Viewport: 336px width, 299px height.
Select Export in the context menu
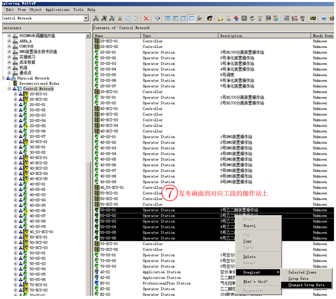[250, 225]
